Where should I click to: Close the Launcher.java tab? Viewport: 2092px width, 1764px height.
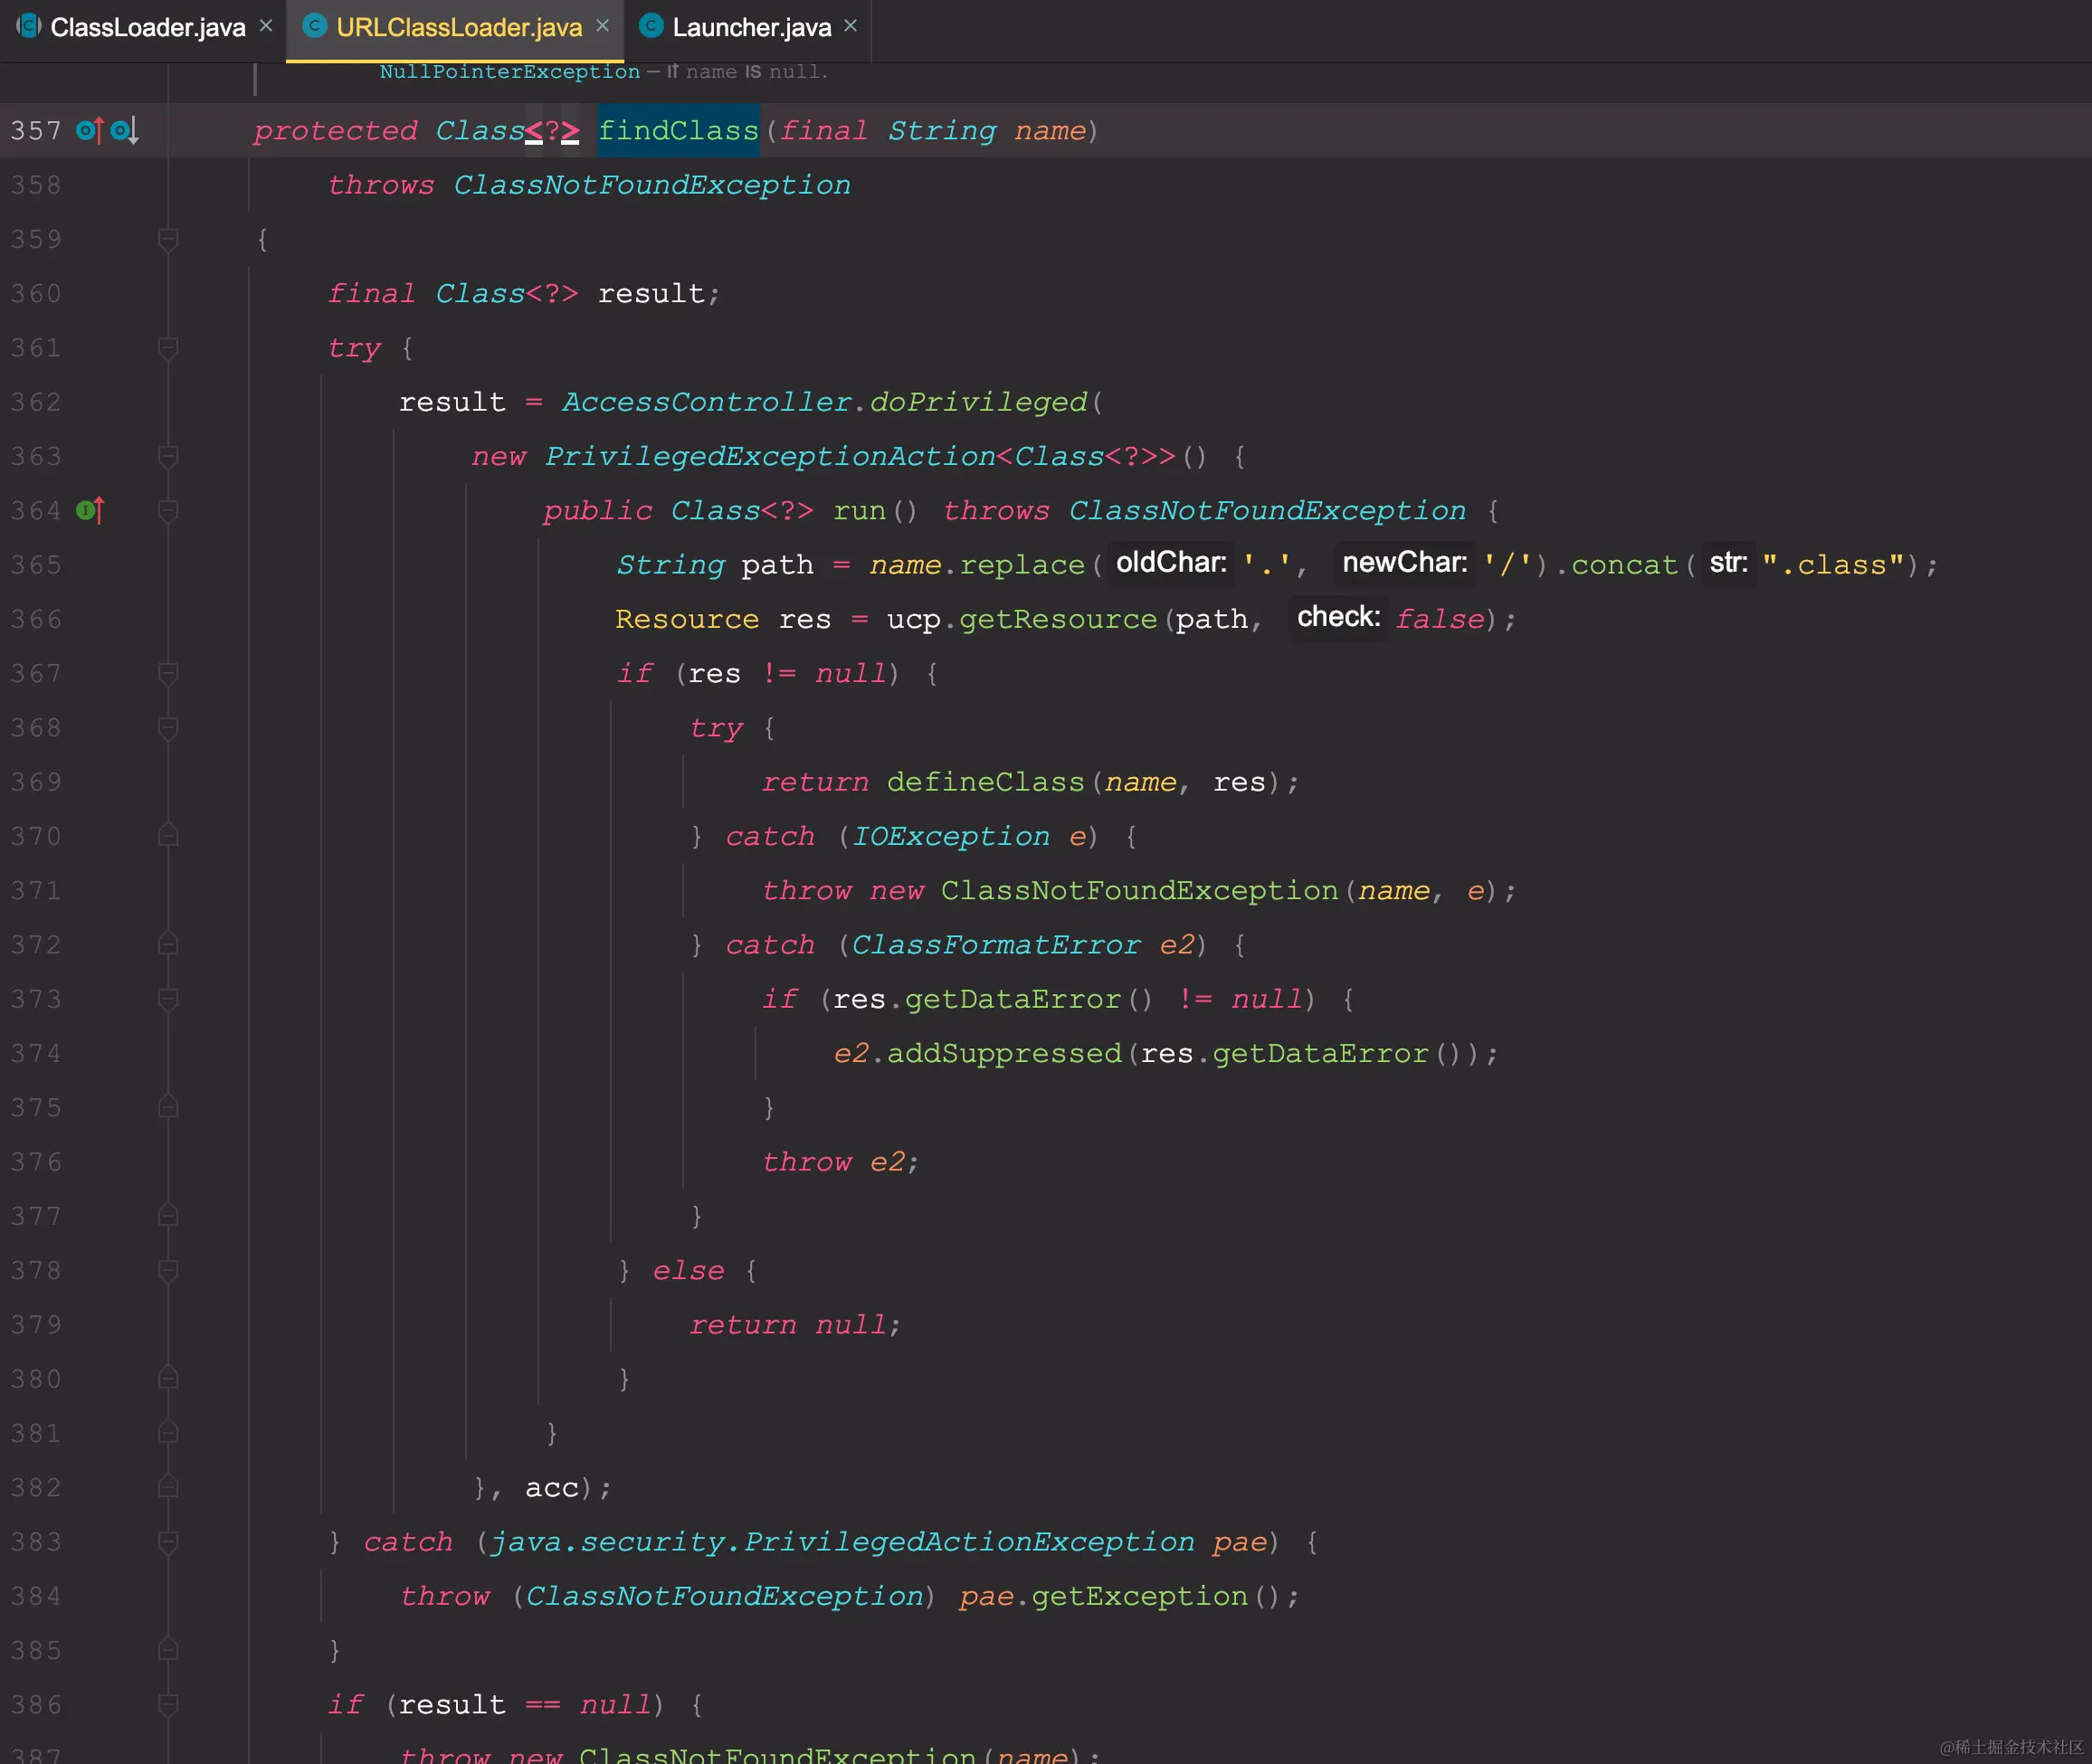tap(850, 26)
